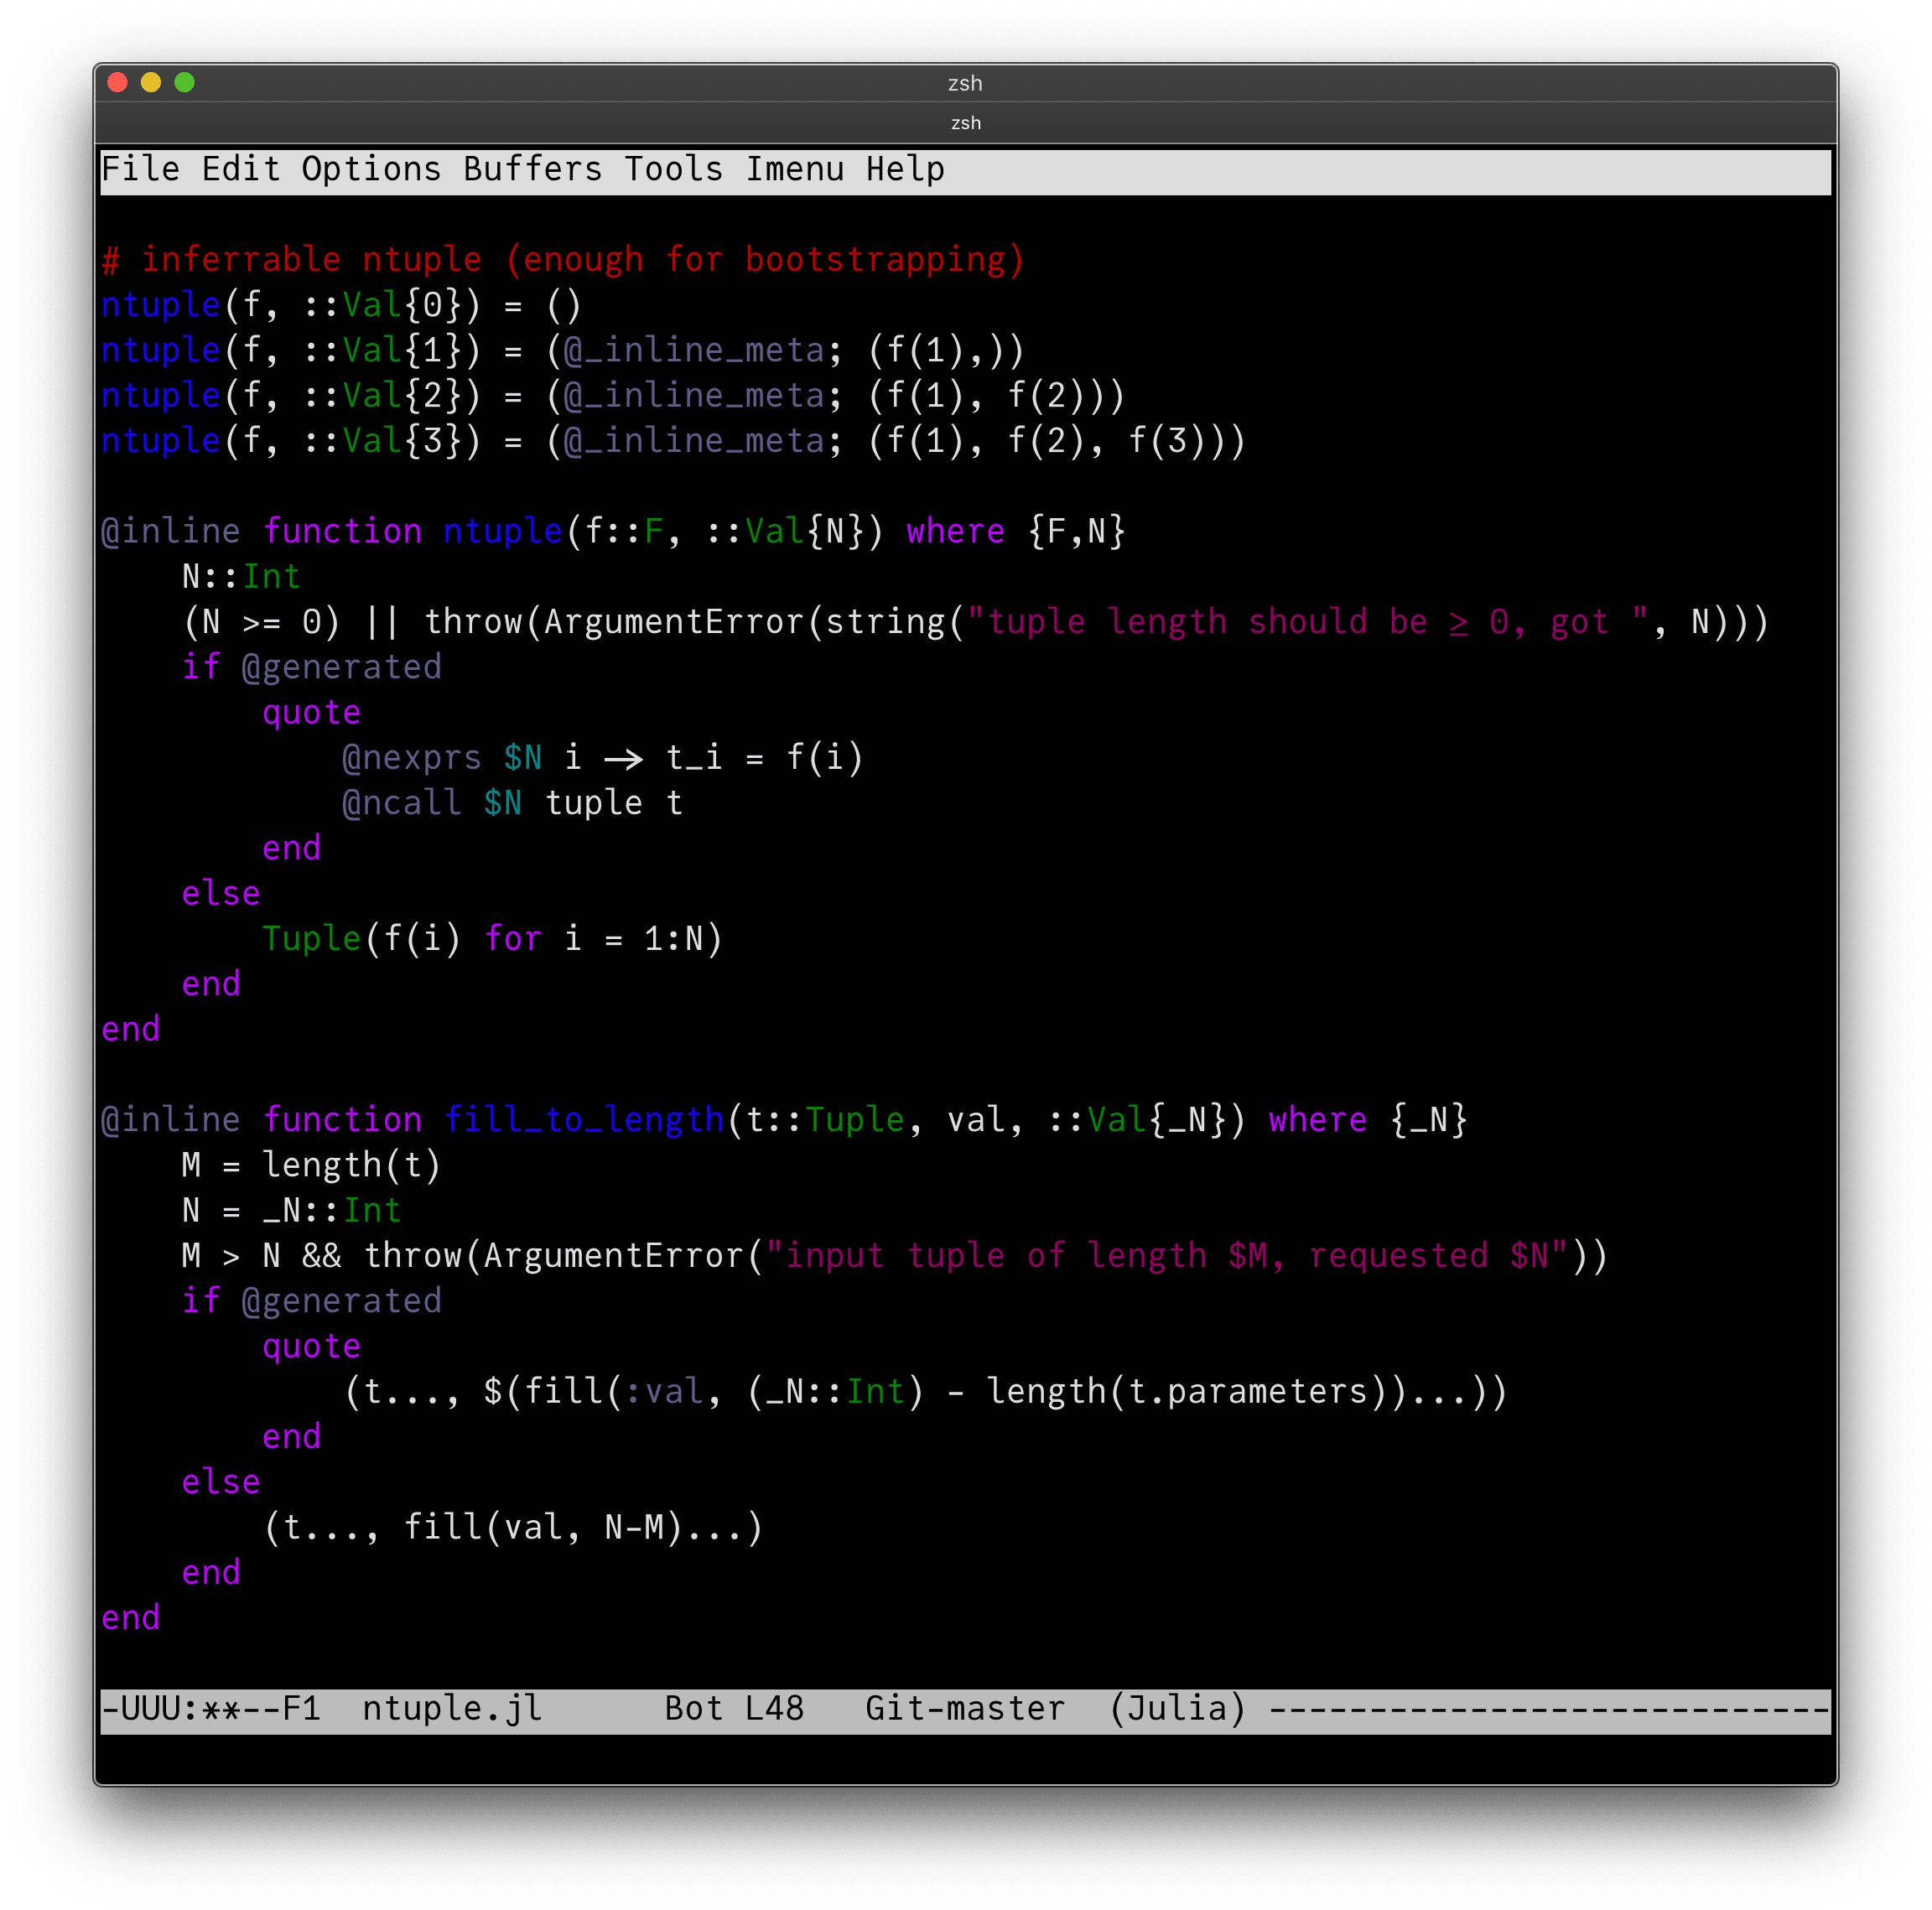Click the ntuple line with Val{1}
The image size is (1932, 1910).
click(x=563, y=349)
